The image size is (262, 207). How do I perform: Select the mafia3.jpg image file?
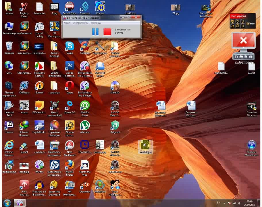[145, 147]
